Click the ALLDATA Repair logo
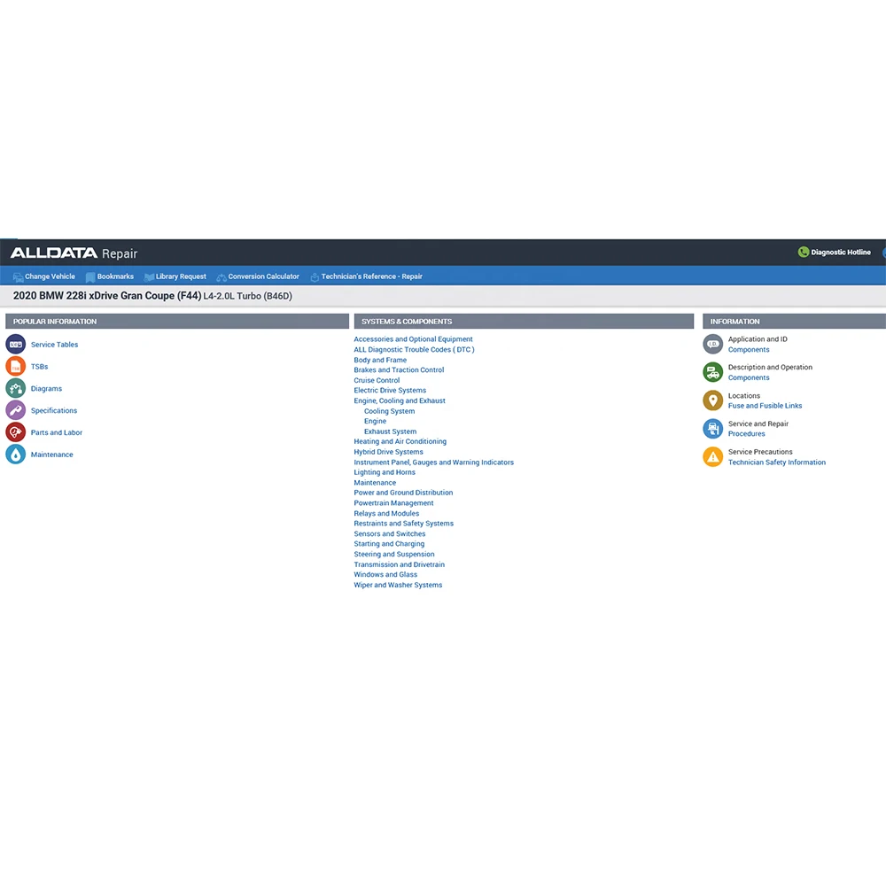This screenshot has height=886, width=886. point(74,253)
